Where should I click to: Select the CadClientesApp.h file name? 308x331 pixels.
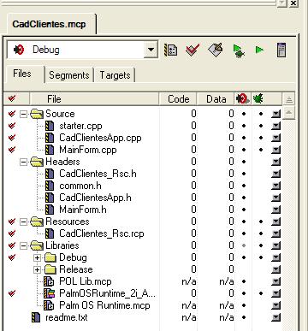click(95, 198)
